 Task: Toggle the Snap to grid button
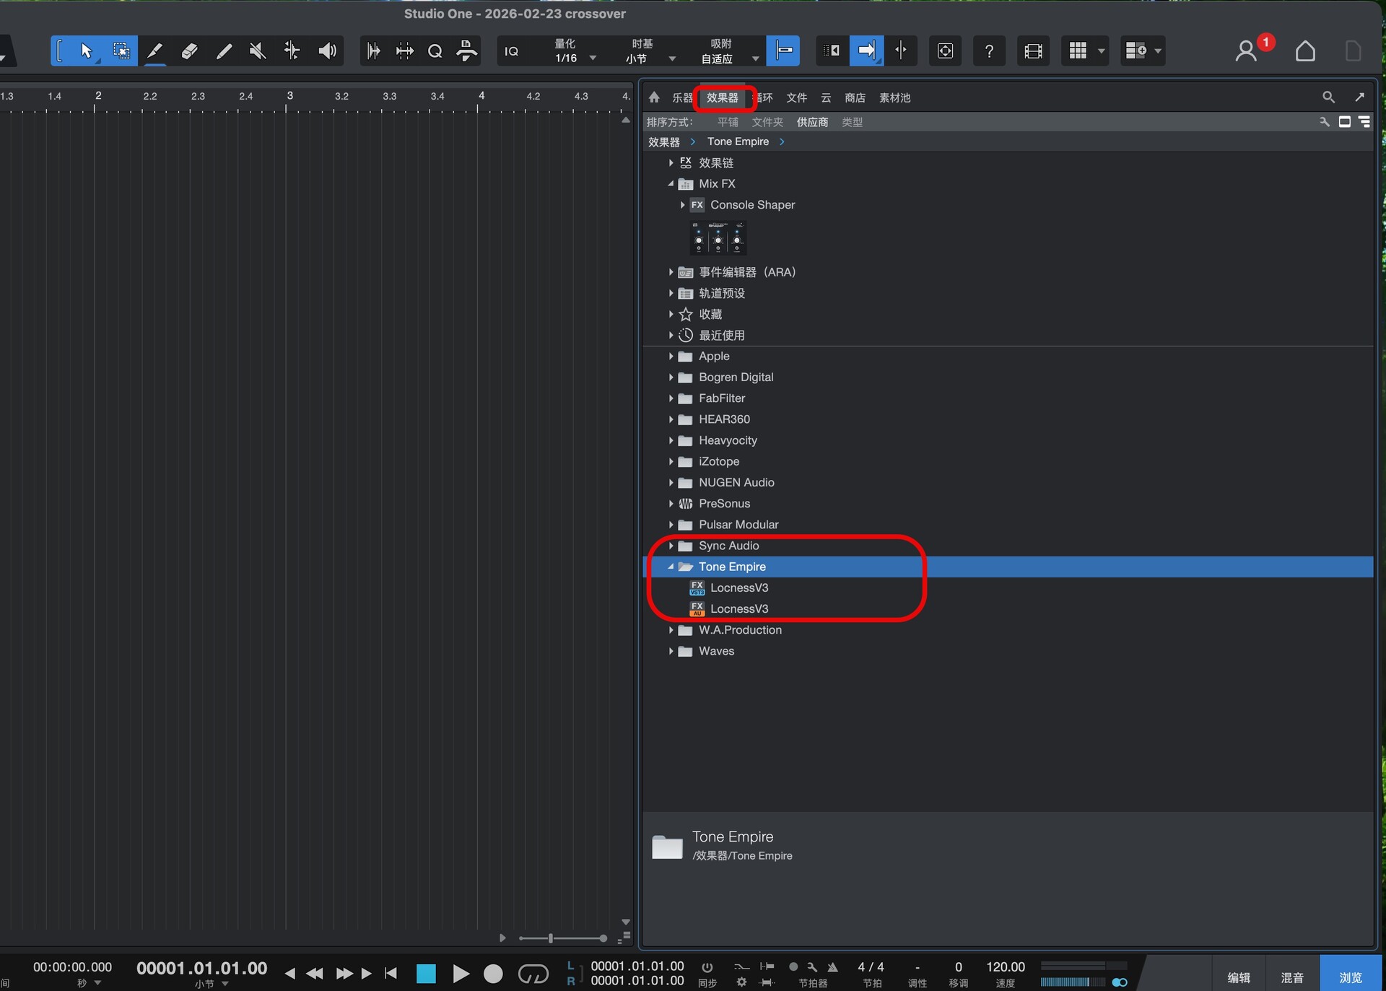[783, 51]
